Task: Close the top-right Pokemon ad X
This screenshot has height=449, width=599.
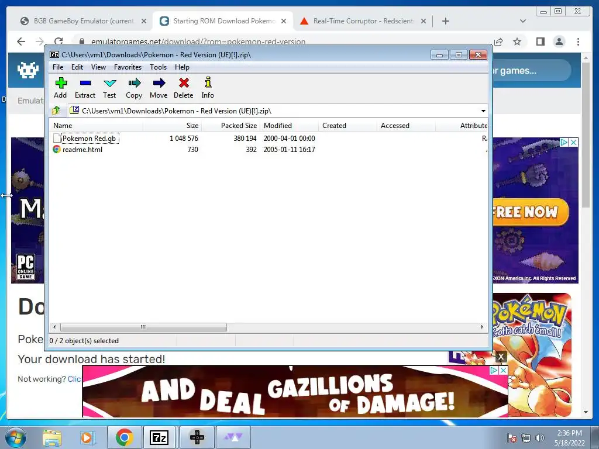Action: (573, 143)
